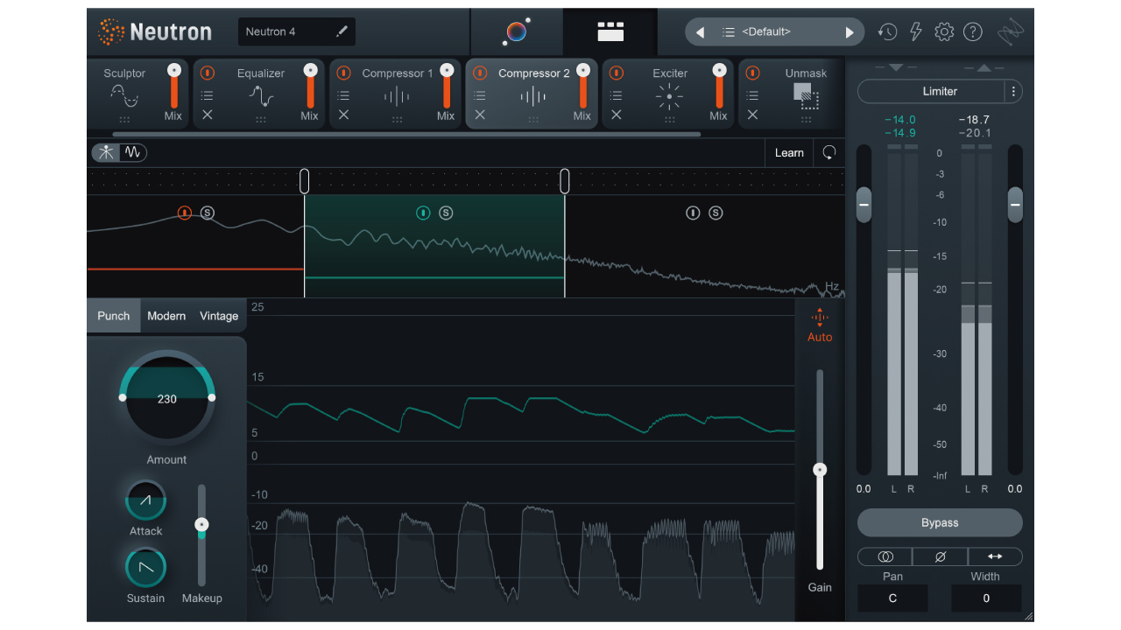Click the iZotope logo at top right
The image size is (1121, 630).
click(x=1010, y=31)
